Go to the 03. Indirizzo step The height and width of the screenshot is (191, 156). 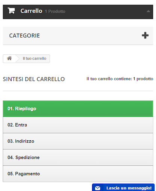tap(78, 141)
